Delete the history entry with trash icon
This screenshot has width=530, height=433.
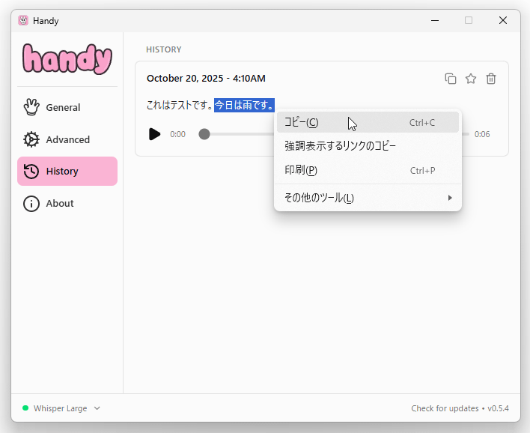491,79
